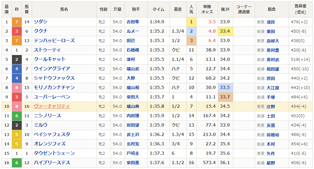Open trainer link 庄野

point(271,107)
